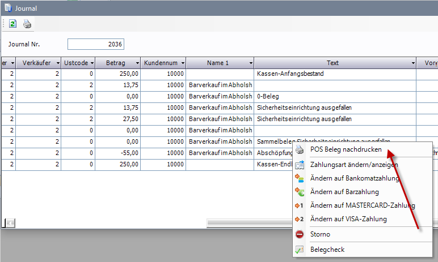
Task: Click the green refresh icon in toolbar
Action: [x=13, y=24]
